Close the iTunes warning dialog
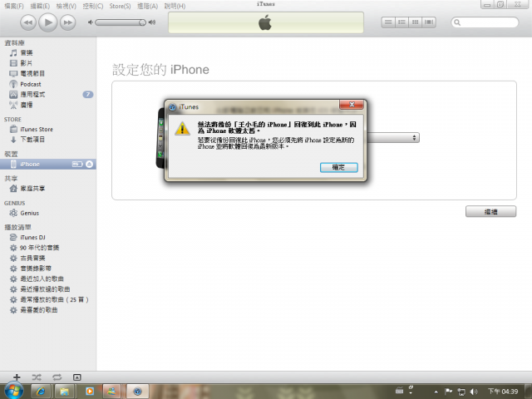The height and width of the screenshot is (399, 532). click(352, 105)
